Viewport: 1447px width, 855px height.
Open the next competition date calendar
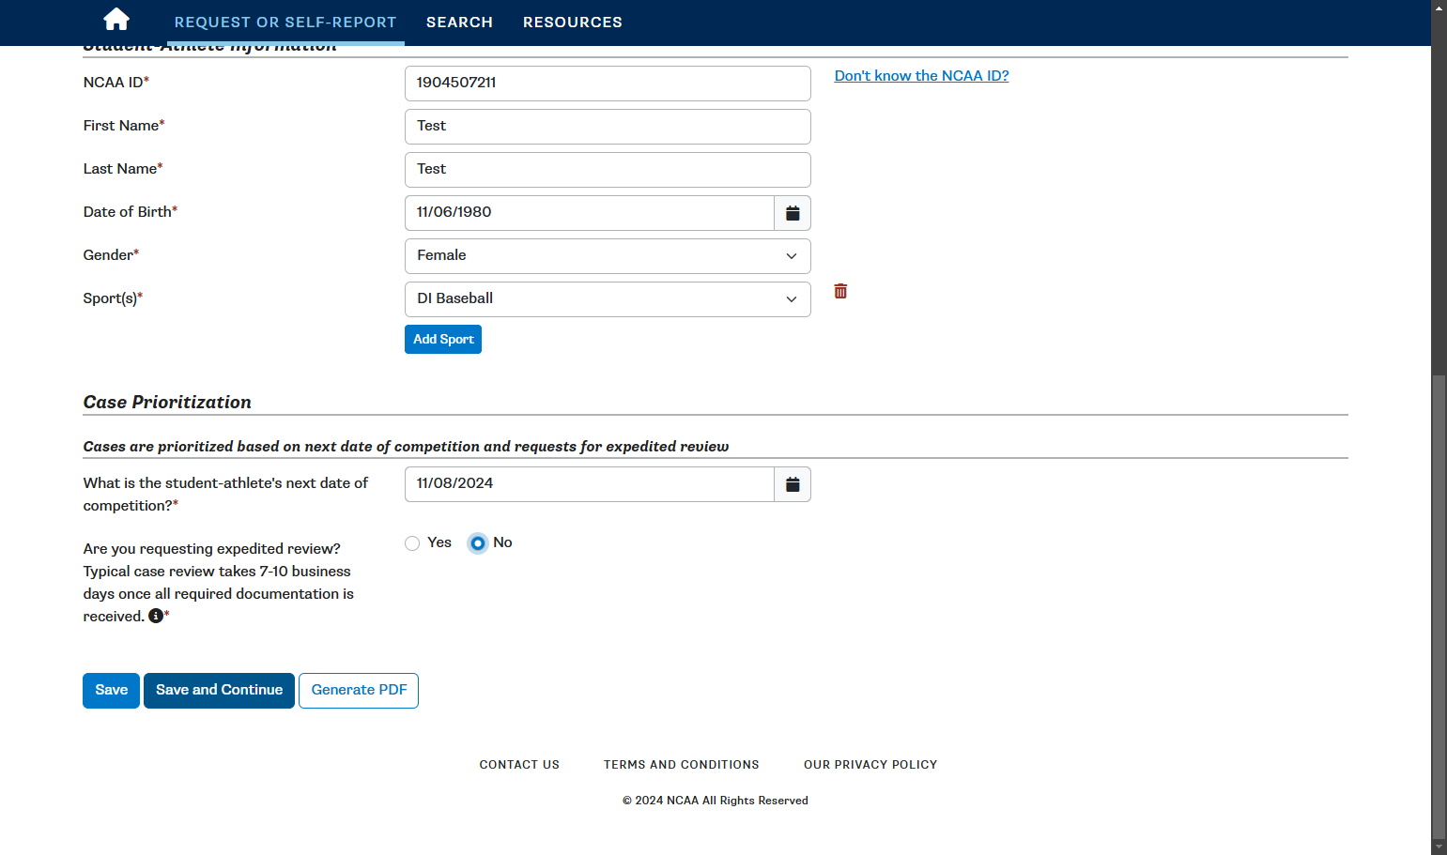(793, 484)
